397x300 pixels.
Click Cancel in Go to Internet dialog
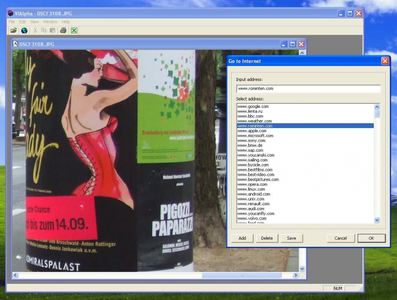pos(340,238)
